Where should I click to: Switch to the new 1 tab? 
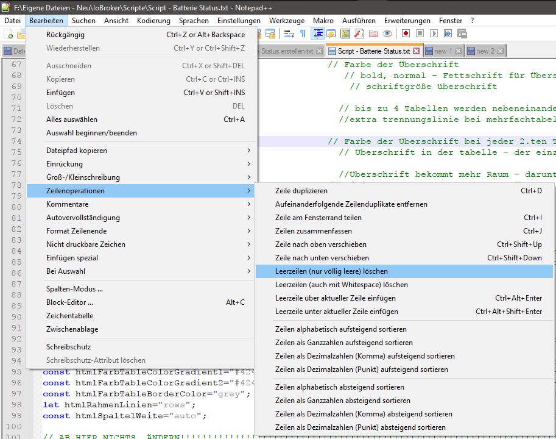click(443, 51)
